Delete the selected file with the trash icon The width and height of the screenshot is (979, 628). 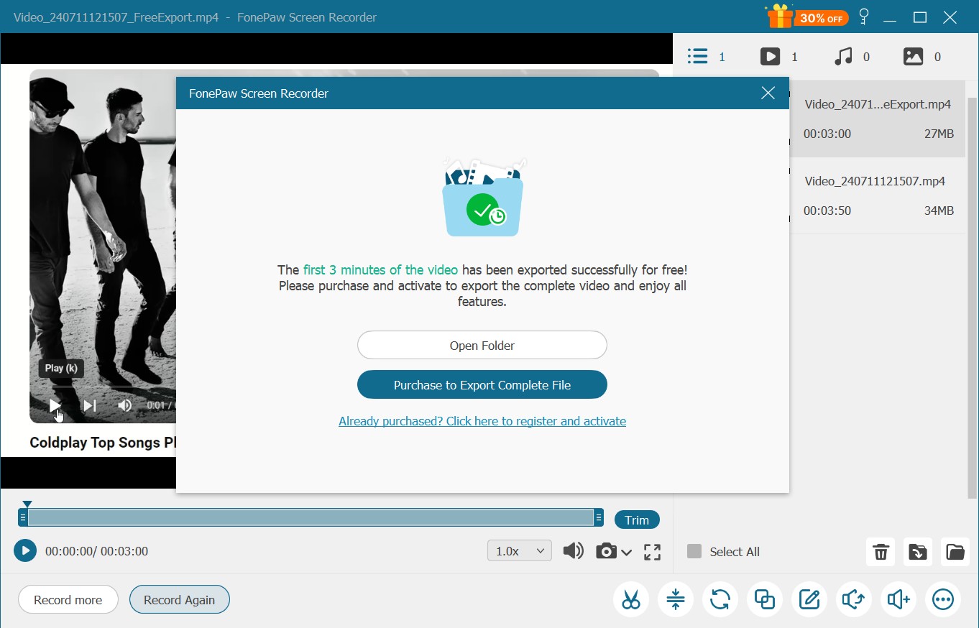pos(881,552)
